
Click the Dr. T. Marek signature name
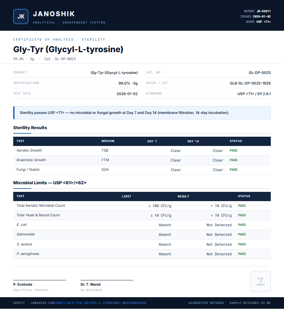click(x=91, y=284)
